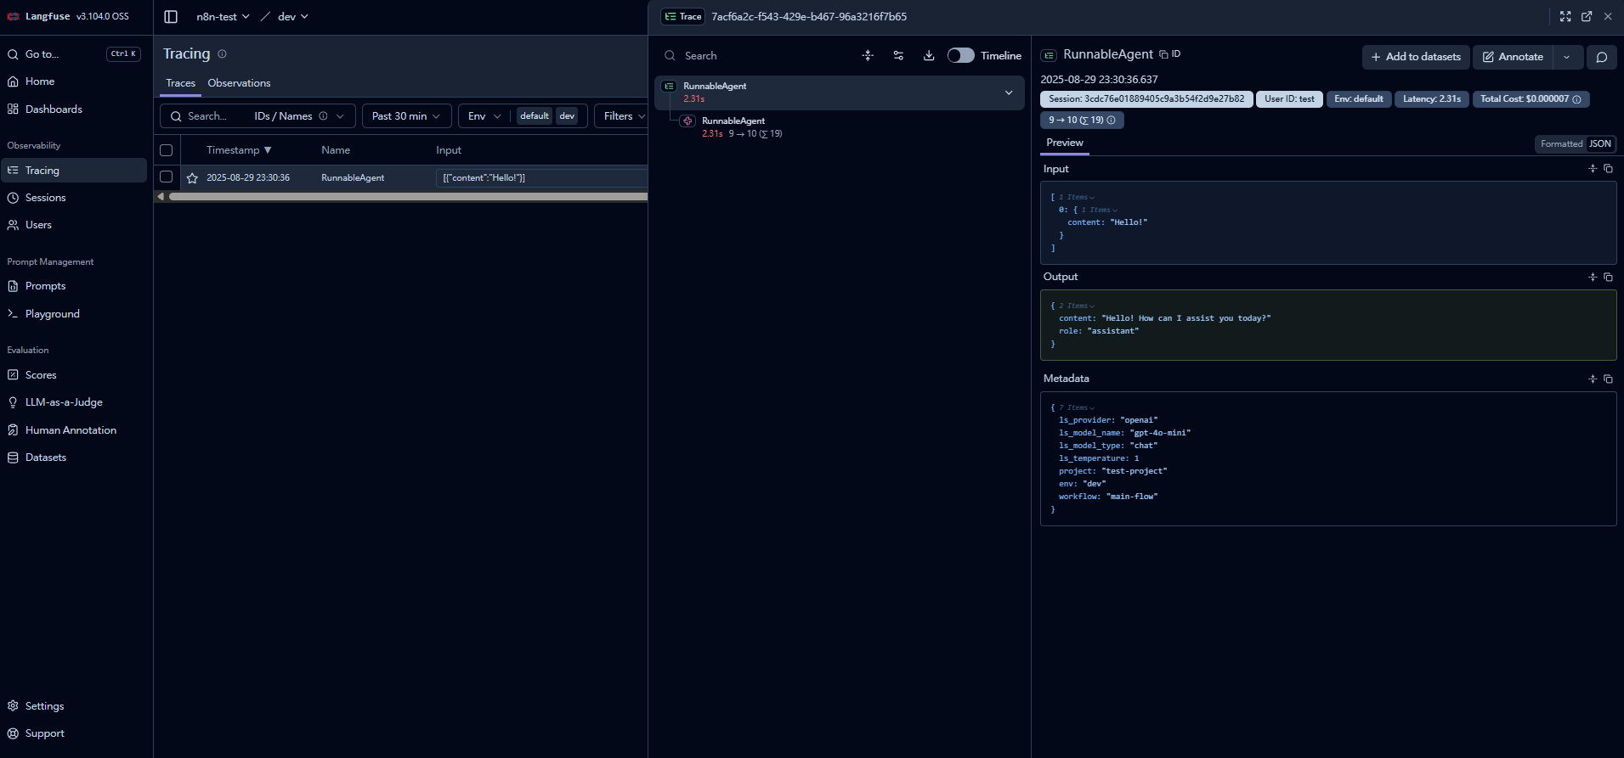Click the Add to datasets button
This screenshot has height=758, width=1624.
click(1415, 57)
